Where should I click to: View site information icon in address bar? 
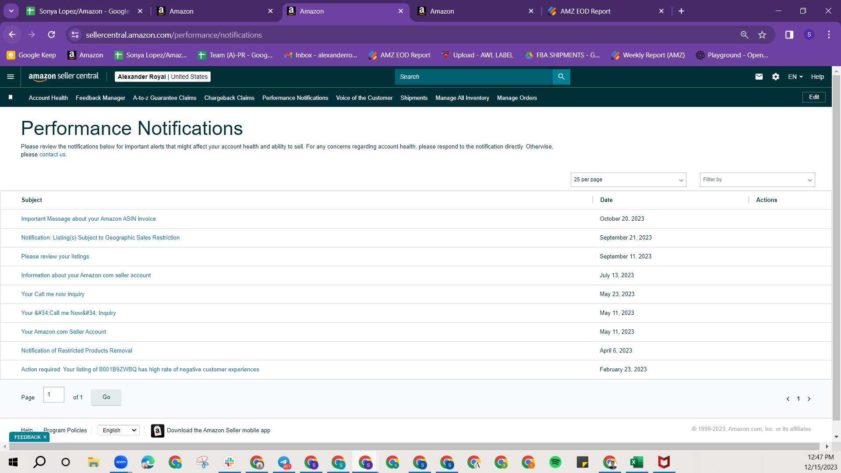click(75, 35)
